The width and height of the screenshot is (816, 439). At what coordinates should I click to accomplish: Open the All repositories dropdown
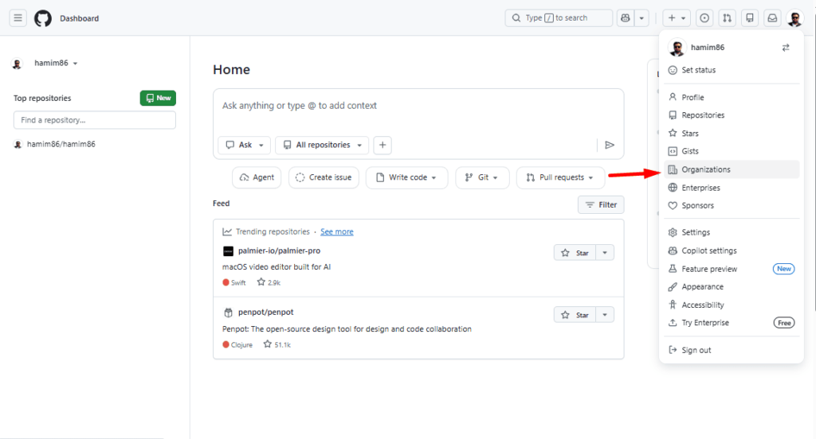tap(322, 145)
